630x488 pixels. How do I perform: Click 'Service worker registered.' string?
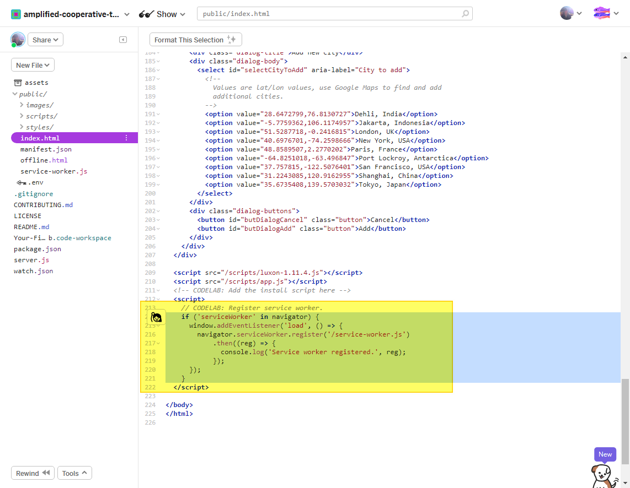(324, 352)
